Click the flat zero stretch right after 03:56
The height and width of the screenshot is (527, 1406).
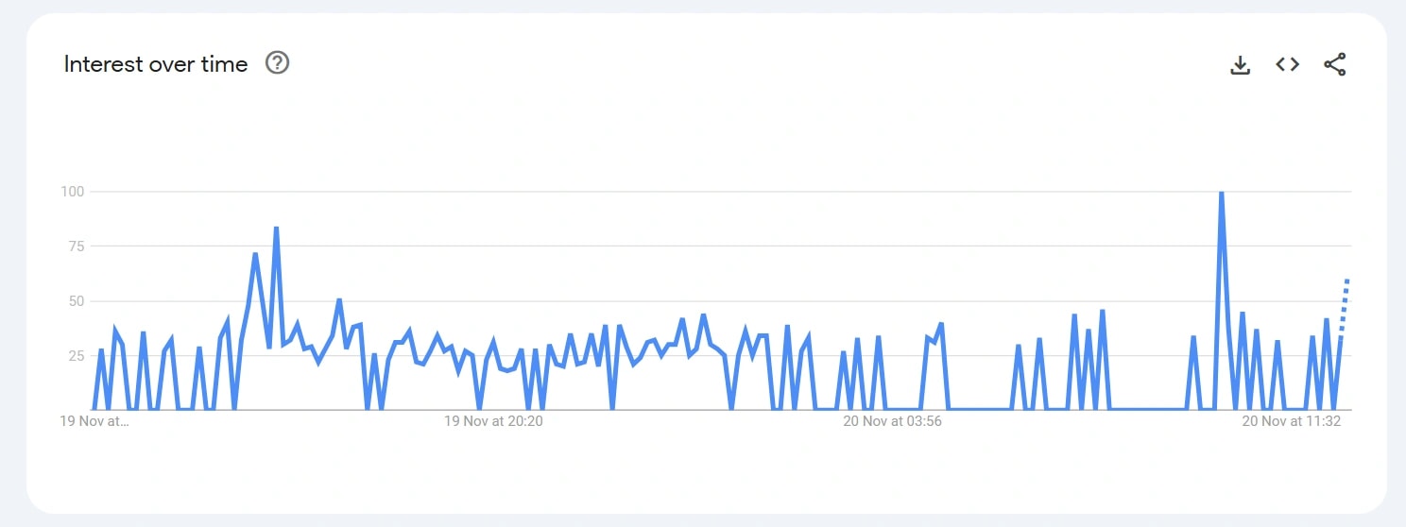pos(978,409)
